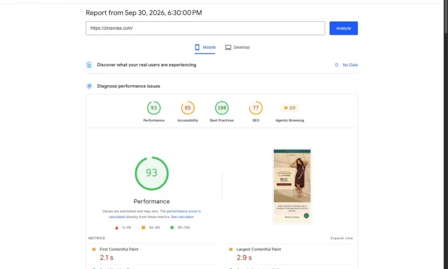The width and height of the screenshot is (448, 269).
Task: Click the page screenshot thumbnail
Action: tap(292, 186)
